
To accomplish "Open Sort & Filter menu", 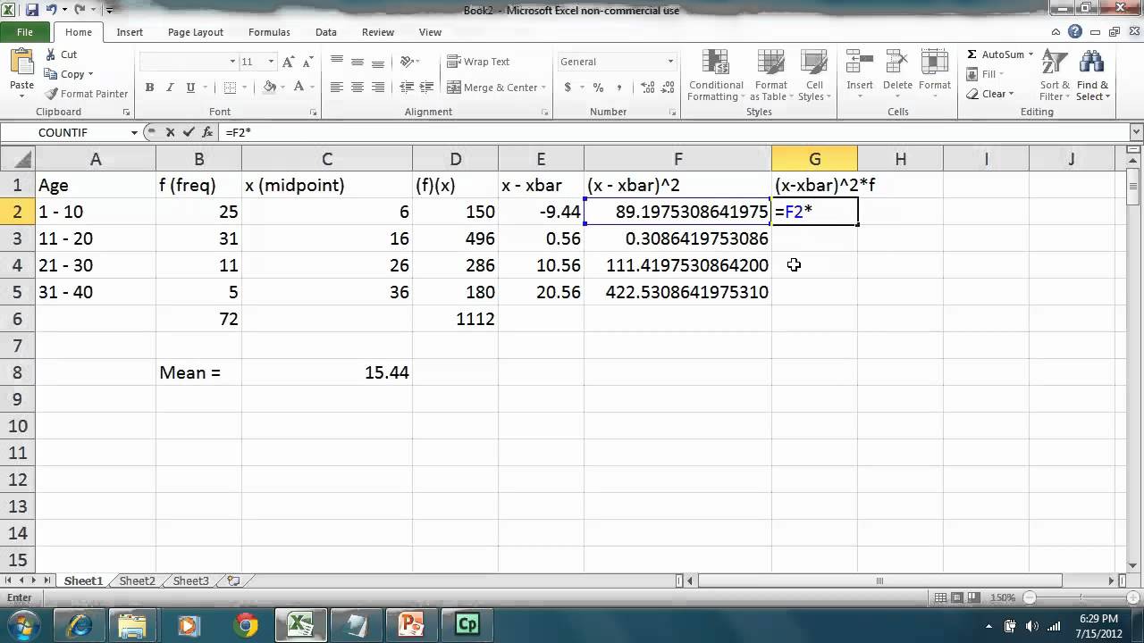I will (1055, 76).
